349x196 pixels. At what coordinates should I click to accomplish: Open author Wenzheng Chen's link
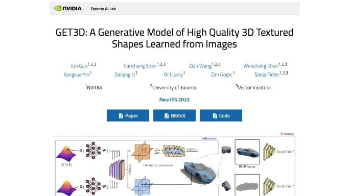click(x=261, y=66)
